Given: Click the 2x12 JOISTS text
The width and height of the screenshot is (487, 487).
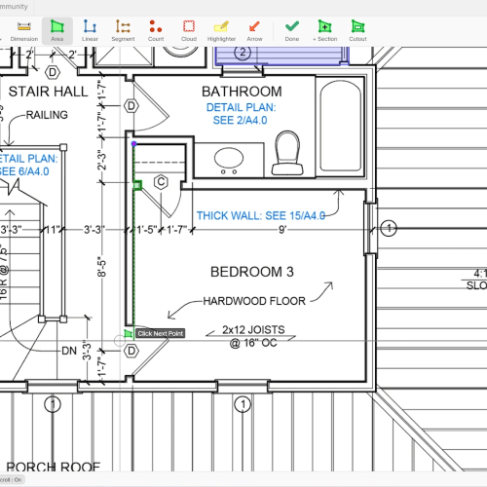Looking at the screenshot, I should [253, 330].
